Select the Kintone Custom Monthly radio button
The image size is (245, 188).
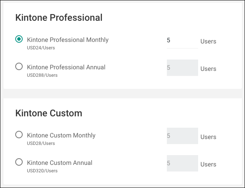pyautogui.click(x=19, y=135)
